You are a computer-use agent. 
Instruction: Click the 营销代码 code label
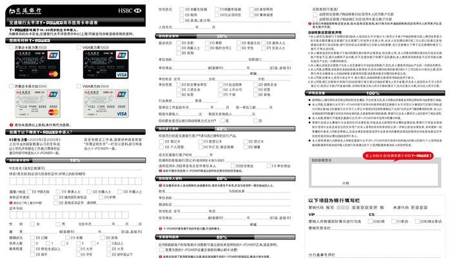click(x=316, y=207)
